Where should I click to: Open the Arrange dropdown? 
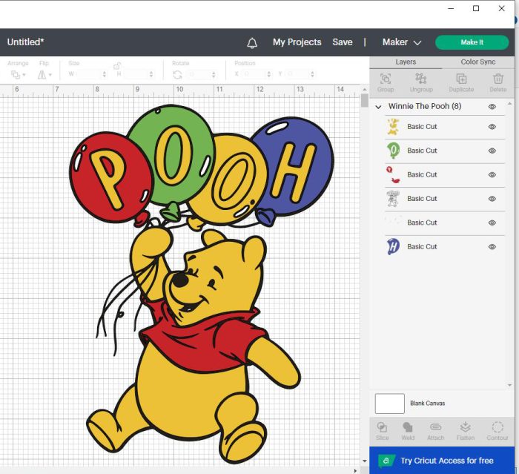point(18,74)
